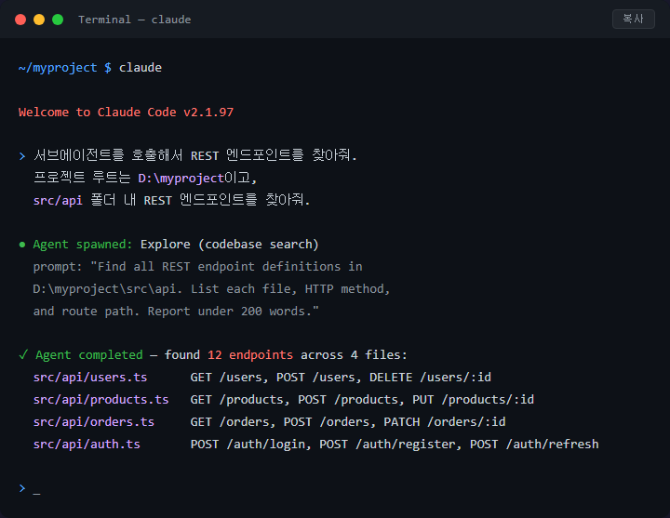The width and height of the screenshot is (670, 518).
Task: Click the red close window dot
Action: [x=20, y=20]
